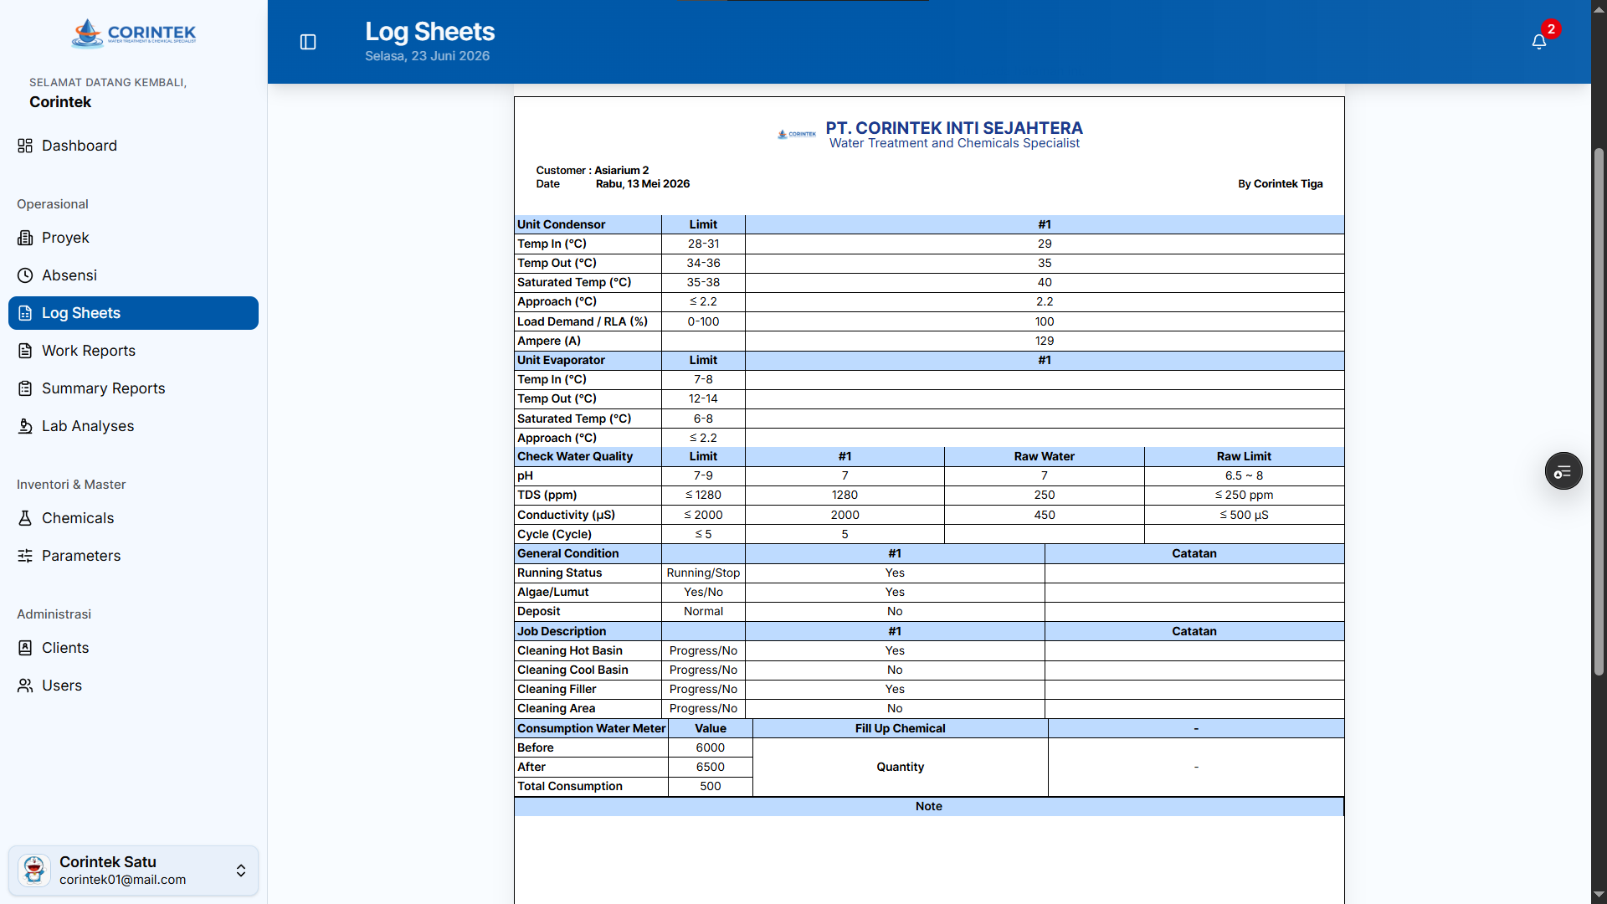The width and height of the screenshot is (1607, 904).
Task: Click the Lab Analyses microscope icon
Action: 25,426
